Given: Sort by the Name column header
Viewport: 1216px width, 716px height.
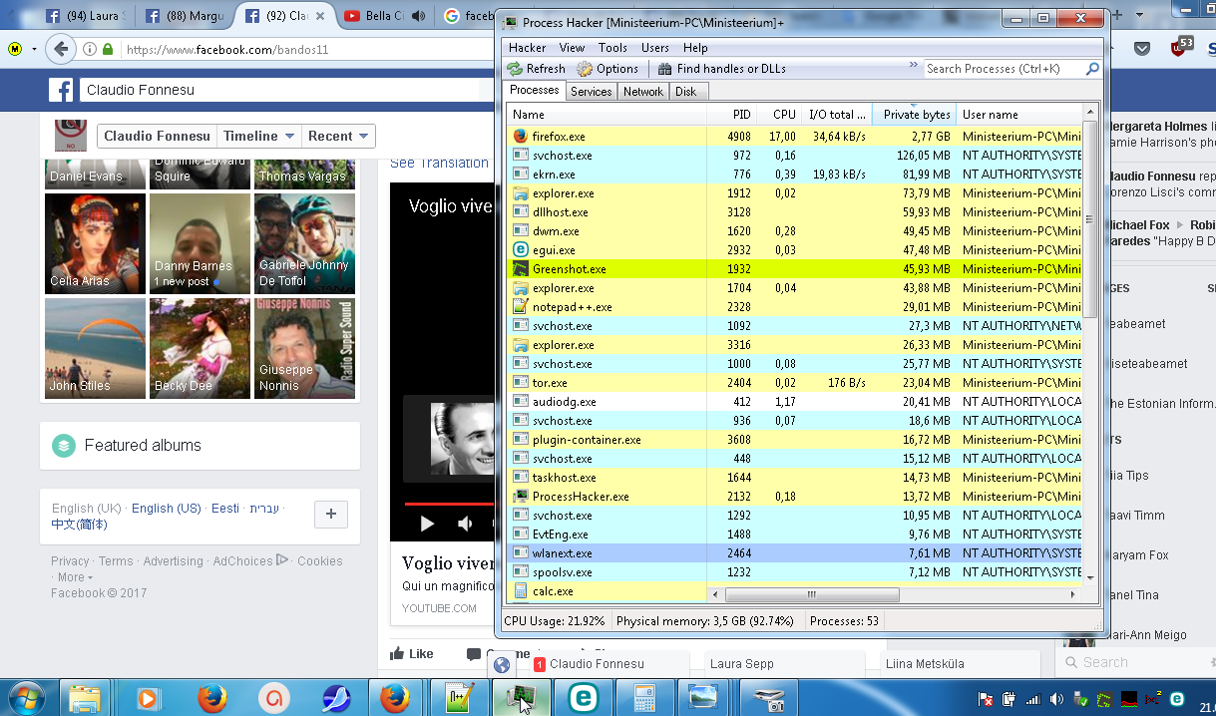Looking at the screenshot, I should [x=607, y=115].
